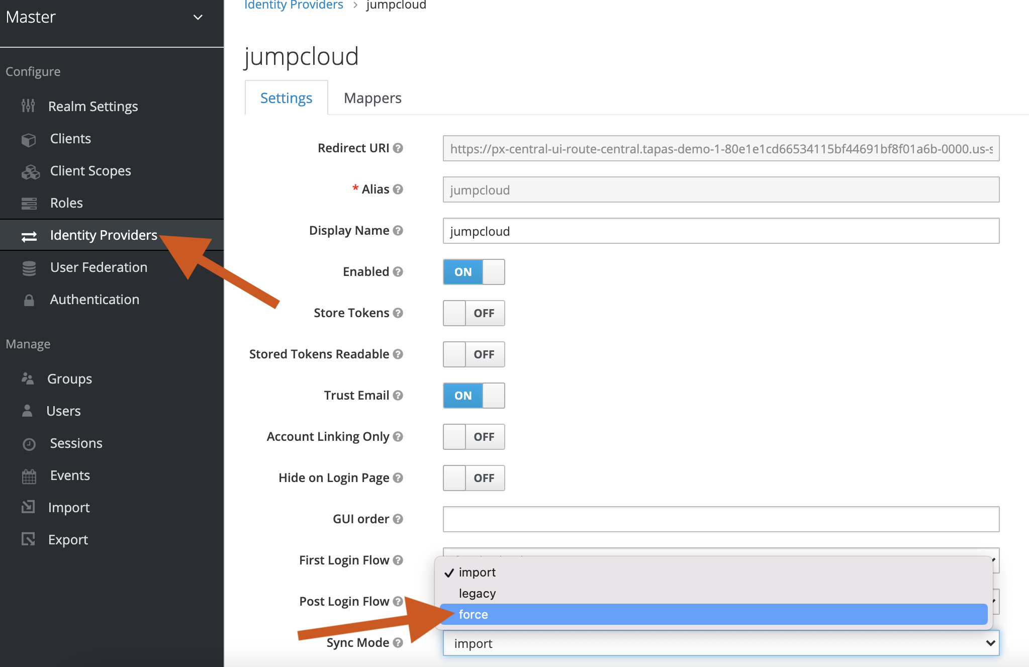Viewport: 1029px width, 667px height.
Task: Pick the legacy sync mode option
Action: click(477, 594)
